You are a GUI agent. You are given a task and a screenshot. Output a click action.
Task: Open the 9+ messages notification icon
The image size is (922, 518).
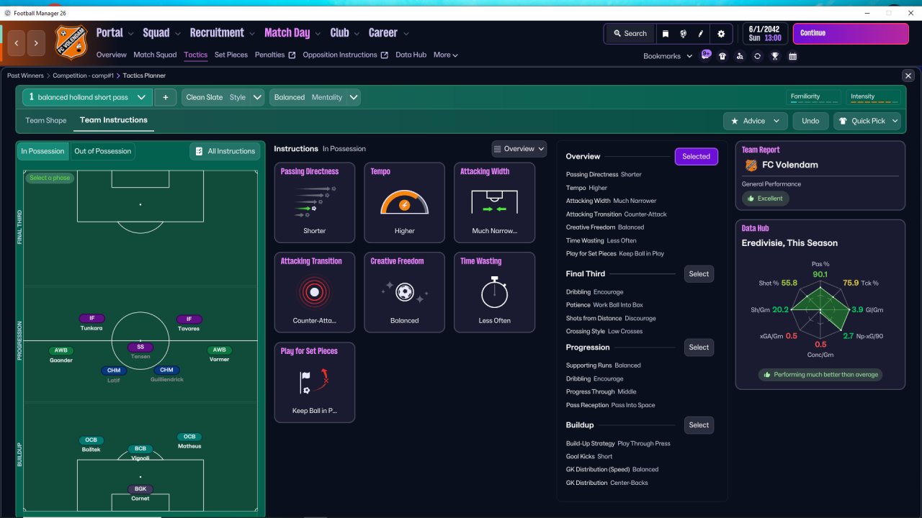[706, 55]
